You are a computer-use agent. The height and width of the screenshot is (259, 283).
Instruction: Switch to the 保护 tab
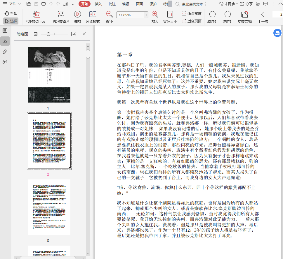pos(153,4)
